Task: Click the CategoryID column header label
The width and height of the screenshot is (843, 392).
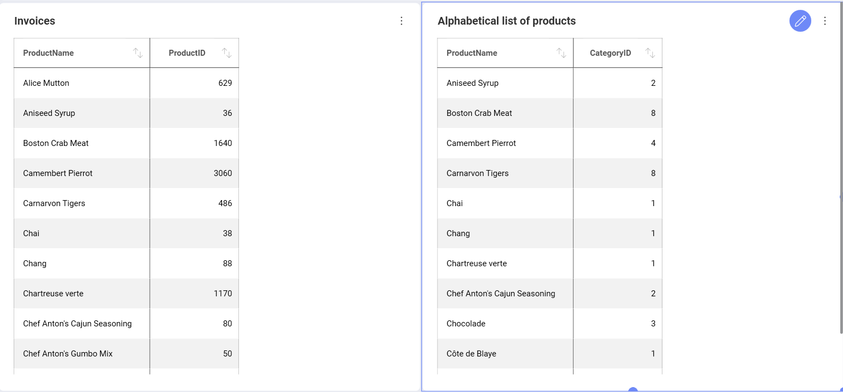Action: tap(610, 53)
